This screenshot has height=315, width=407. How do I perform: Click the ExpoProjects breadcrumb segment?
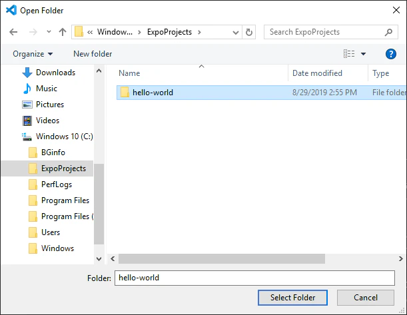[x=169, y=32]
